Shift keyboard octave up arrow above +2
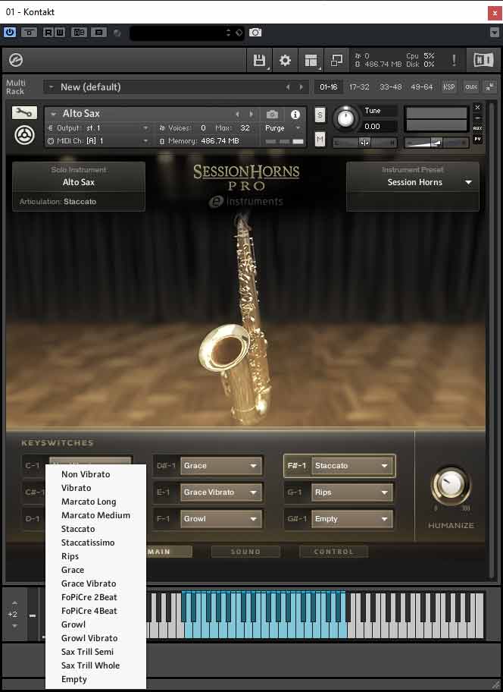503x692 pixels. point(14,603)
